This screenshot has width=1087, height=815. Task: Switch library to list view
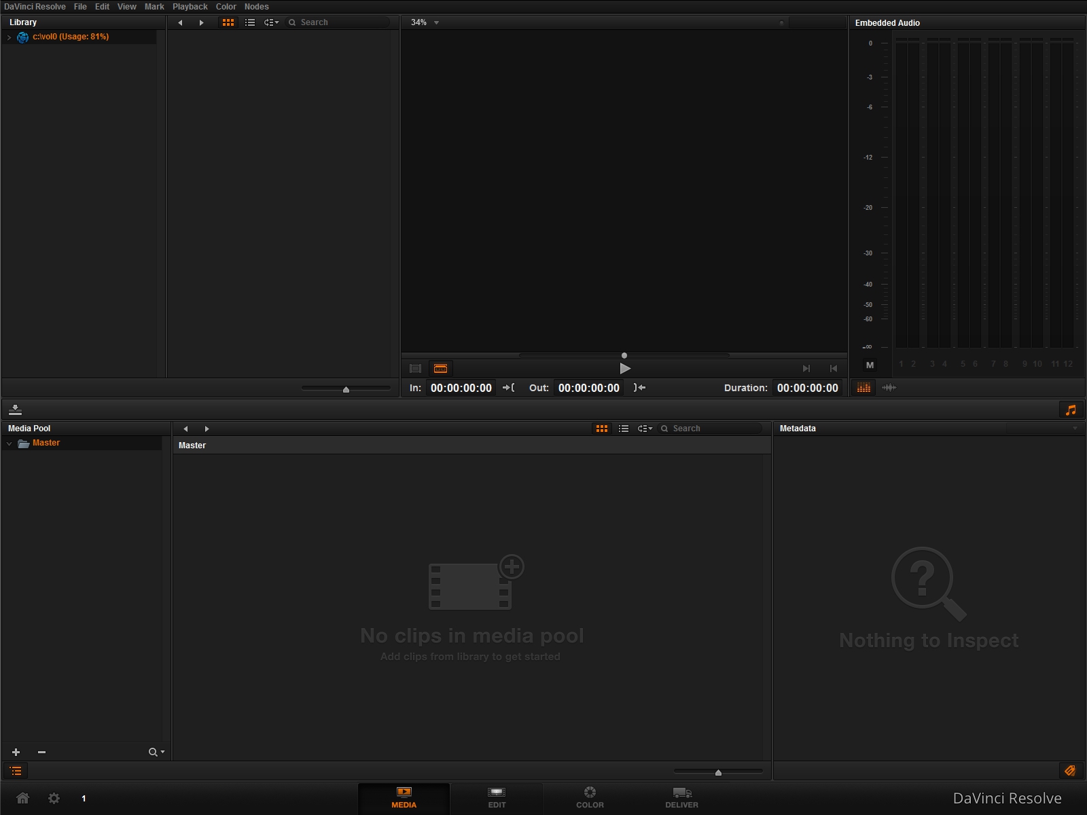point(250,22)
